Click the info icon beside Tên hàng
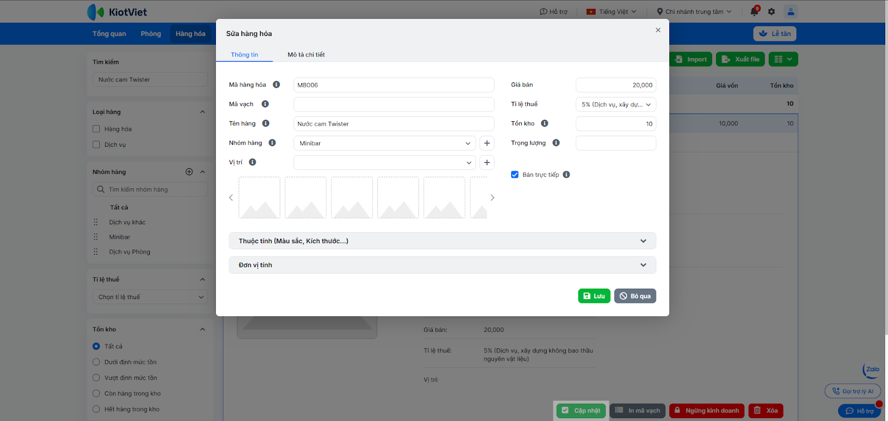888x421 pixels. pyautogui.click(x=266, y=124)
